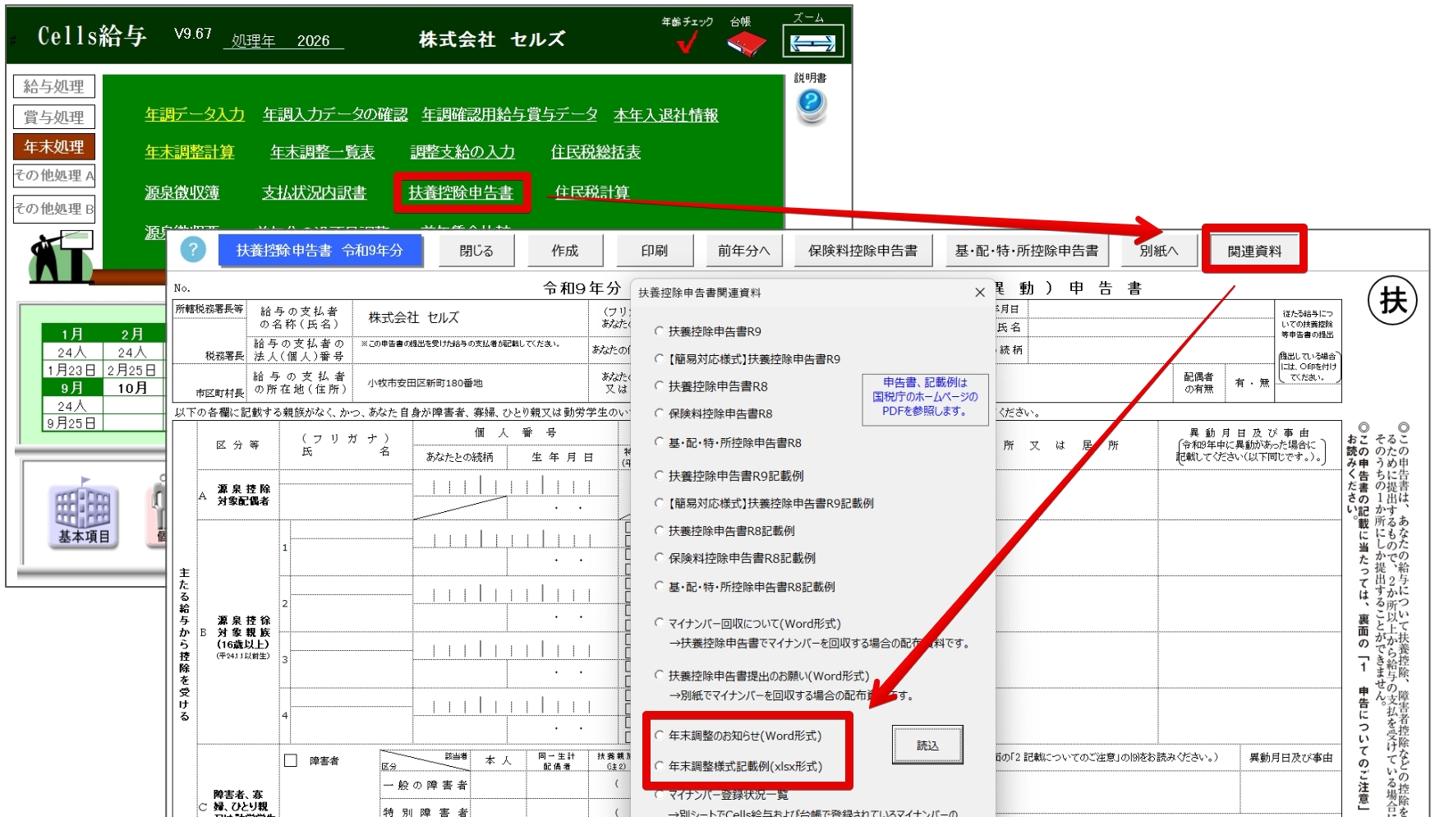Open the red 台帳 ledger book icon
The height and width of the screenshot is (817, 1435).
coord(746,44)
